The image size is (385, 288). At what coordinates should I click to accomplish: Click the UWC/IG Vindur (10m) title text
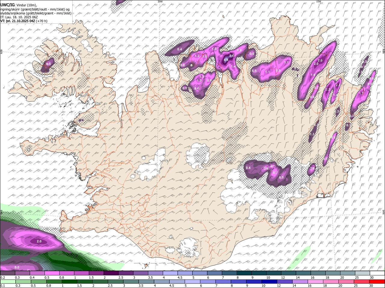[19, 5]
